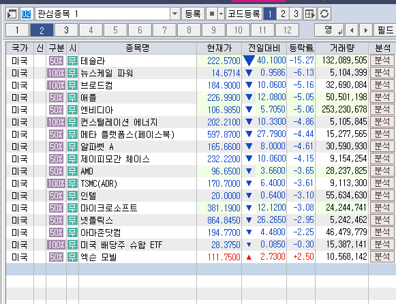Click the 100% badge for 미국 배당주 슈왑 ETF

pos(56,245)
